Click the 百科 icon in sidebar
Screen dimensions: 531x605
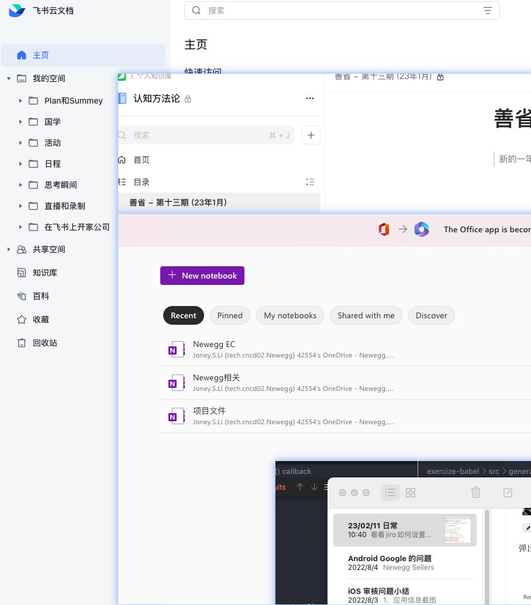pos(22,296)
